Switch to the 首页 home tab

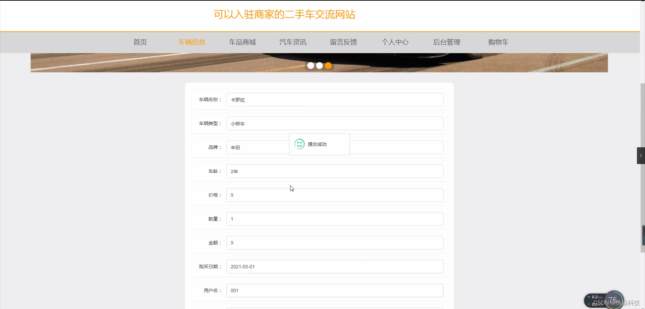click(x=140, y=42)
